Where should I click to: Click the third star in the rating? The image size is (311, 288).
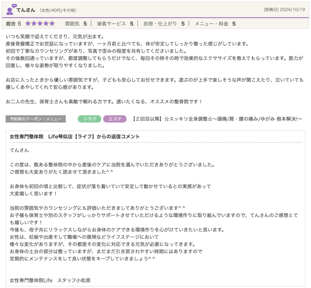coord(40,24)
